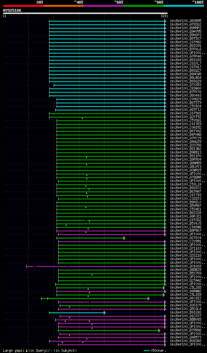Click the purple alignment bar for A4RWW2
The height and width of the screenshot is (353, 207).
(x=111, y=291)
